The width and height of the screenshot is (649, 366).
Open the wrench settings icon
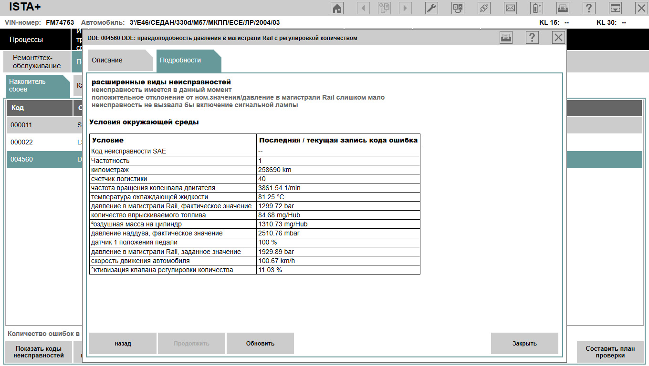tap(431, 8)
